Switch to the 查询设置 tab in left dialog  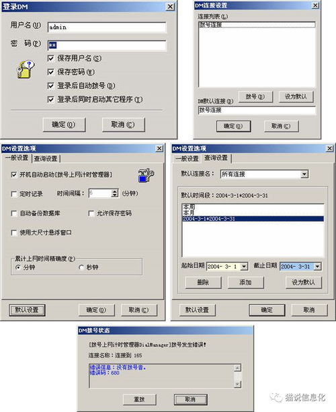(x=46, y=159)
